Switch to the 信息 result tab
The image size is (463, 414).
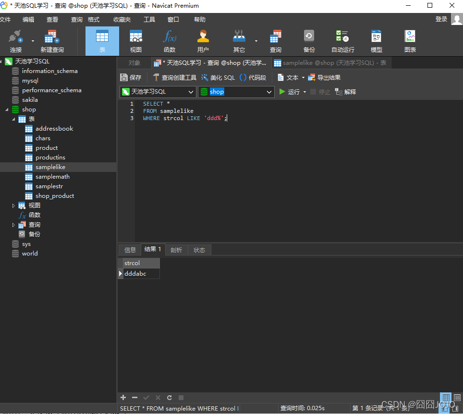(130, 250)
